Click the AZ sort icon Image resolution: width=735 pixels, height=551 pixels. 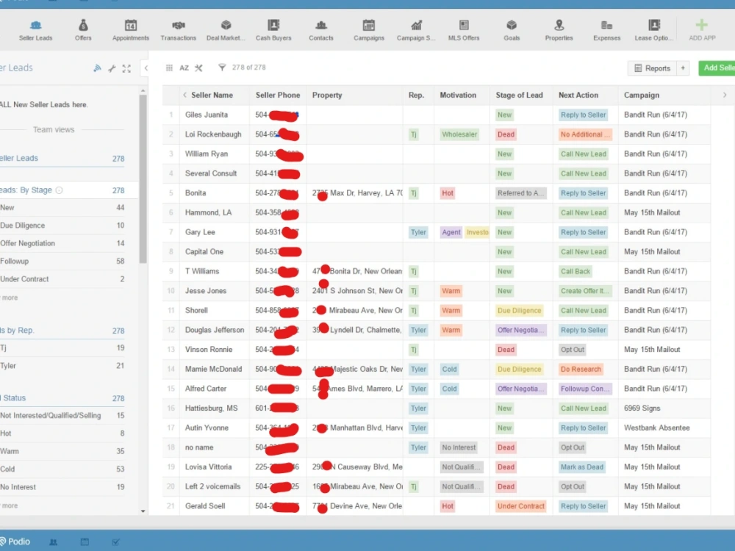tap(184, 68)
